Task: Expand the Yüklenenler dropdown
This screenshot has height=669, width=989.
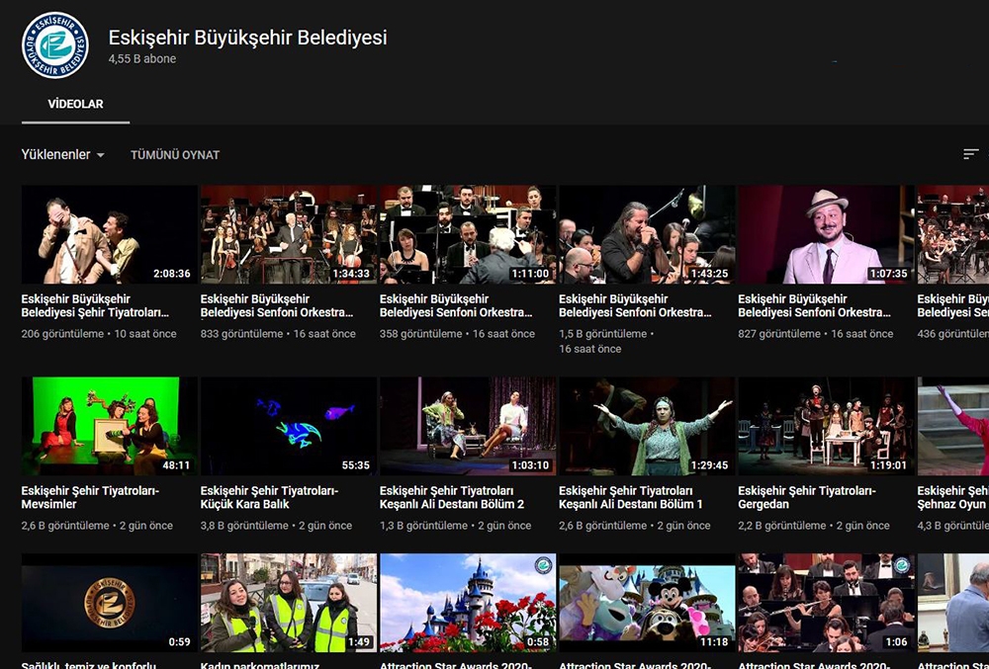Action: [63, 154]
